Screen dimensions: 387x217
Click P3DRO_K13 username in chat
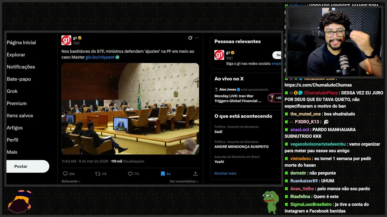307,122
